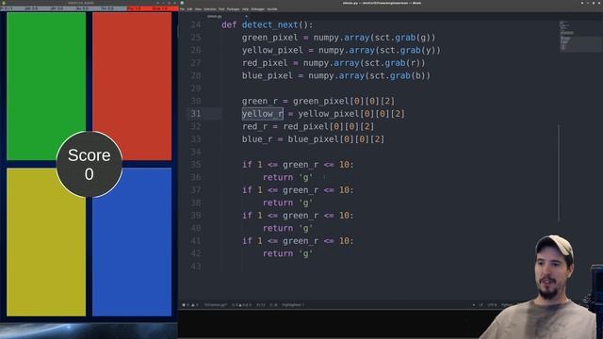Click the Score 0 circle
The width and height of the screenshot is (603, 339).
click(x=90, y=165)
